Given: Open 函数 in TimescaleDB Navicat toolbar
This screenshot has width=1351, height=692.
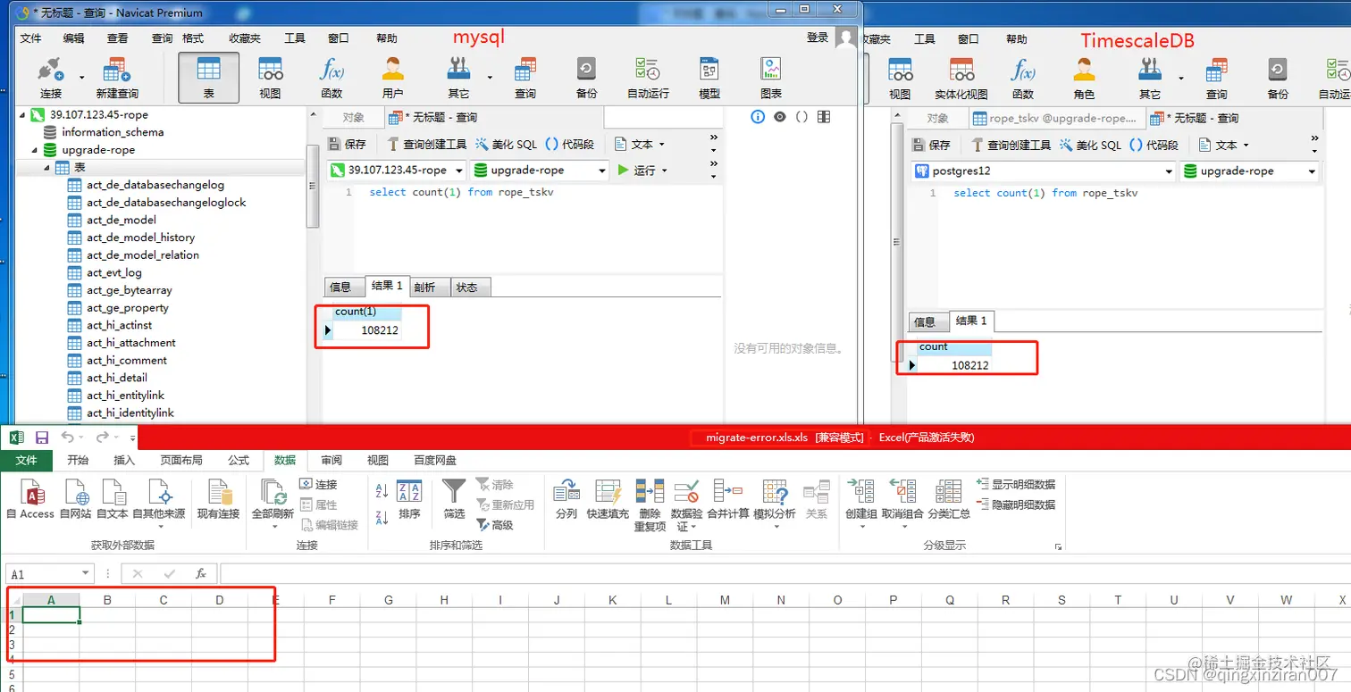Looking at the screenshot, I should (x=1023, y=78).
